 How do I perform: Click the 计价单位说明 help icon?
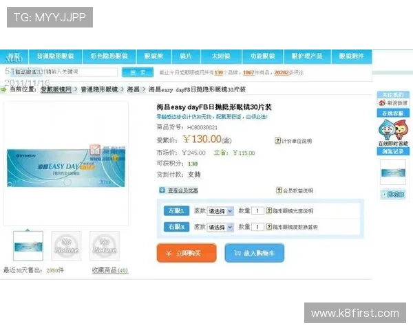[277, 140]
